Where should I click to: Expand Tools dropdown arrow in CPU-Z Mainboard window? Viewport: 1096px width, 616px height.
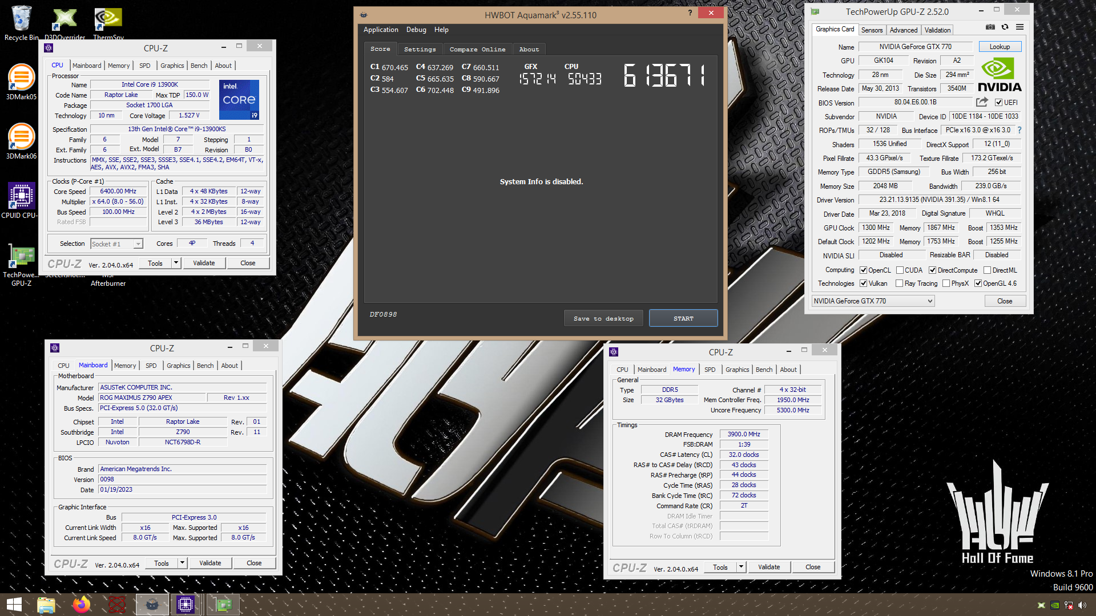click(x=182, y=563)
